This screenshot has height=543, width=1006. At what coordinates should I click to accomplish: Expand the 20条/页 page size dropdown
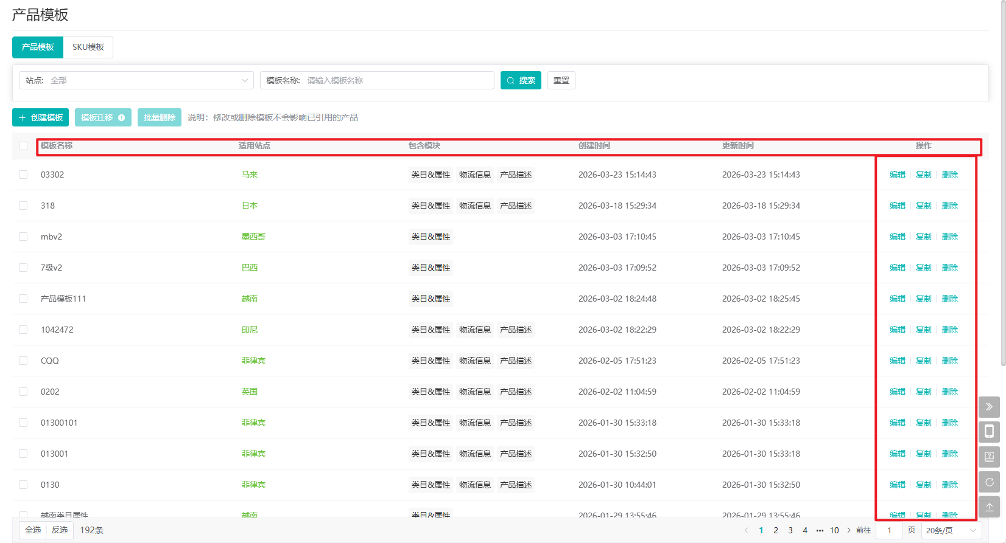click(951, 530)
